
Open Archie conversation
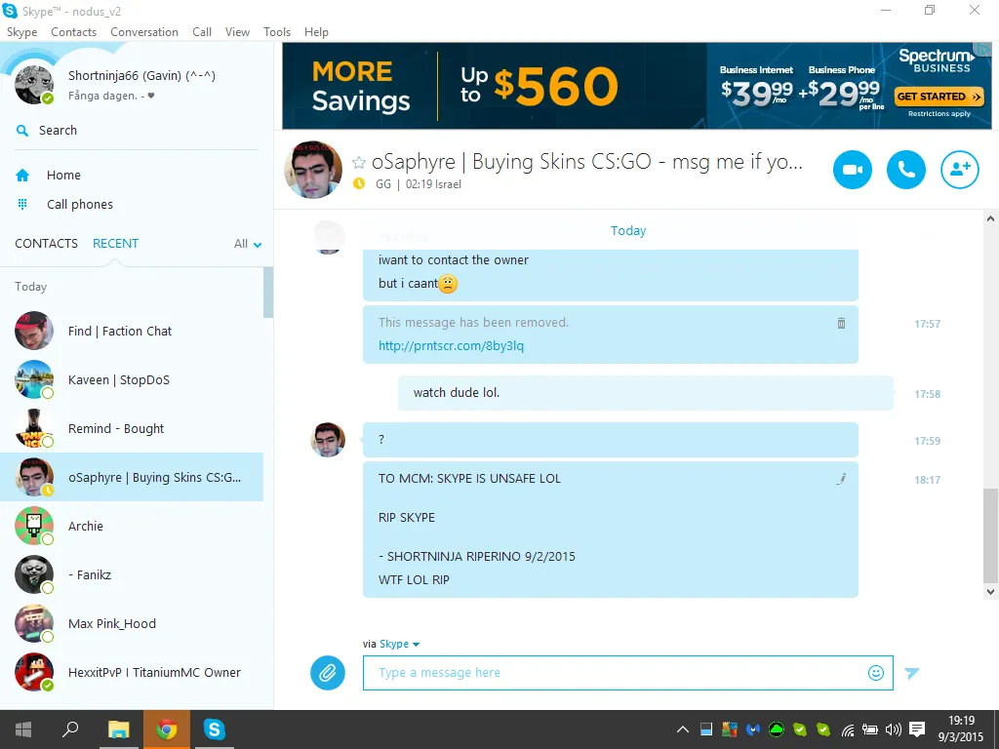132,526
